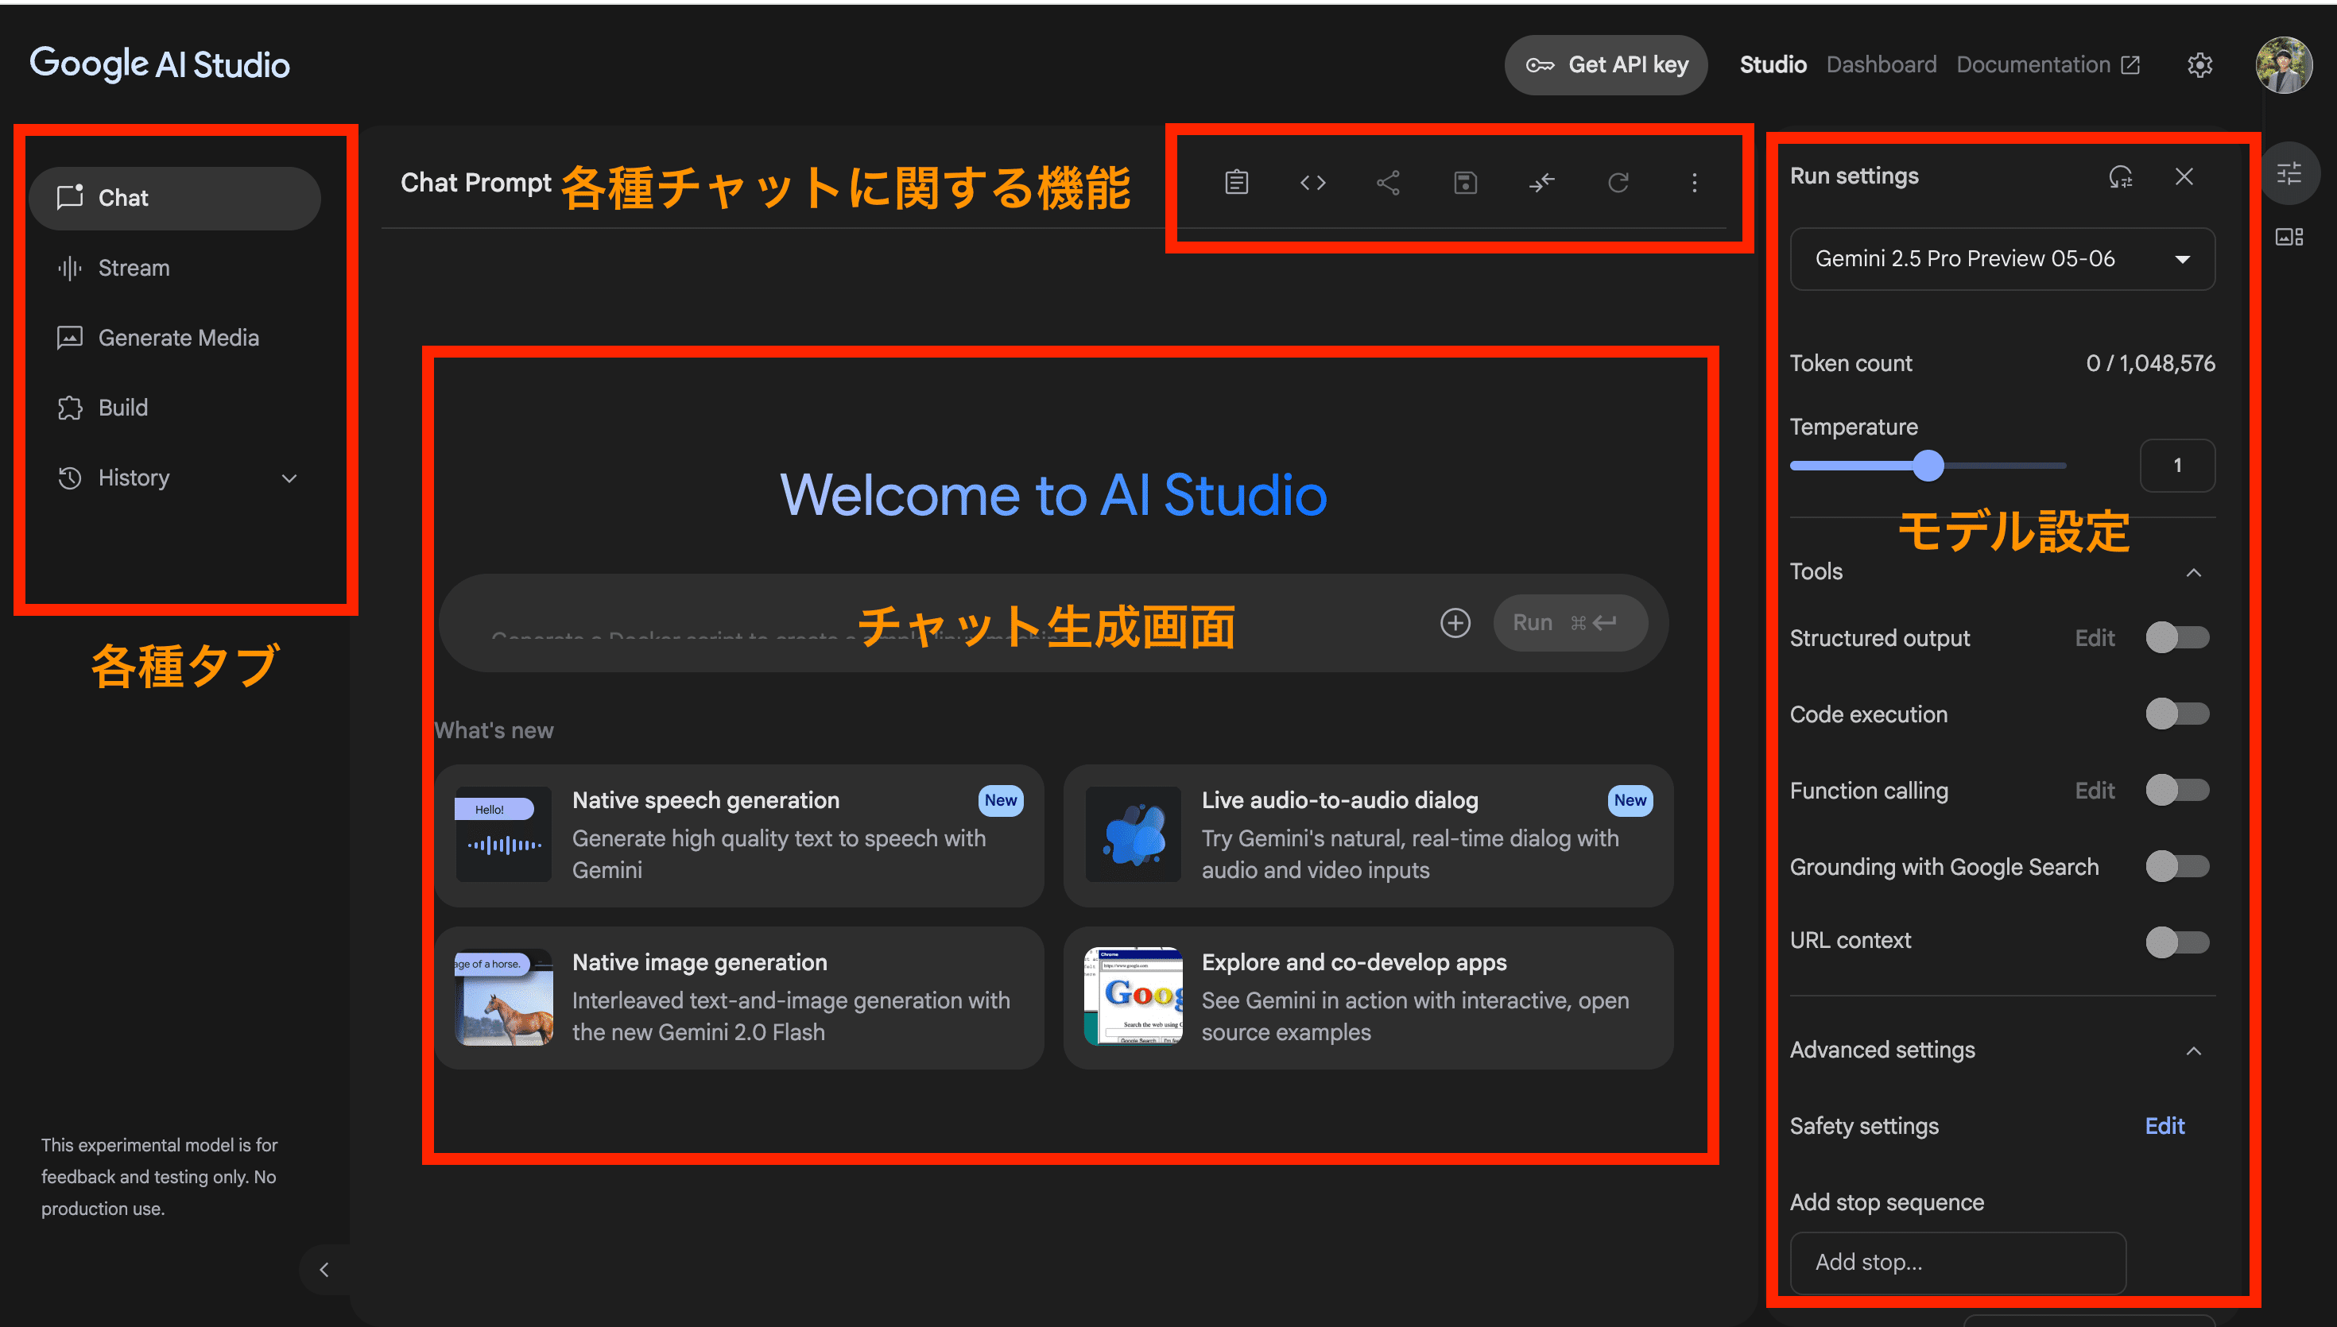Click the compare mode arrows icon
Viewport: 2337px width, 1327px height.
click(1541, 182)
